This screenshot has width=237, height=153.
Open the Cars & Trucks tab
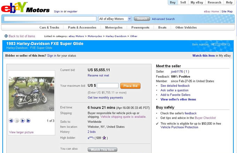point(49,28)
